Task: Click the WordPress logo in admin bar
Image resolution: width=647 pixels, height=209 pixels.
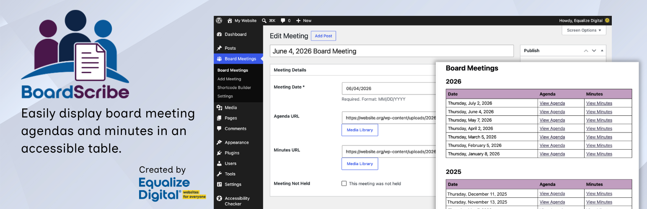Action: coord(219,20)
